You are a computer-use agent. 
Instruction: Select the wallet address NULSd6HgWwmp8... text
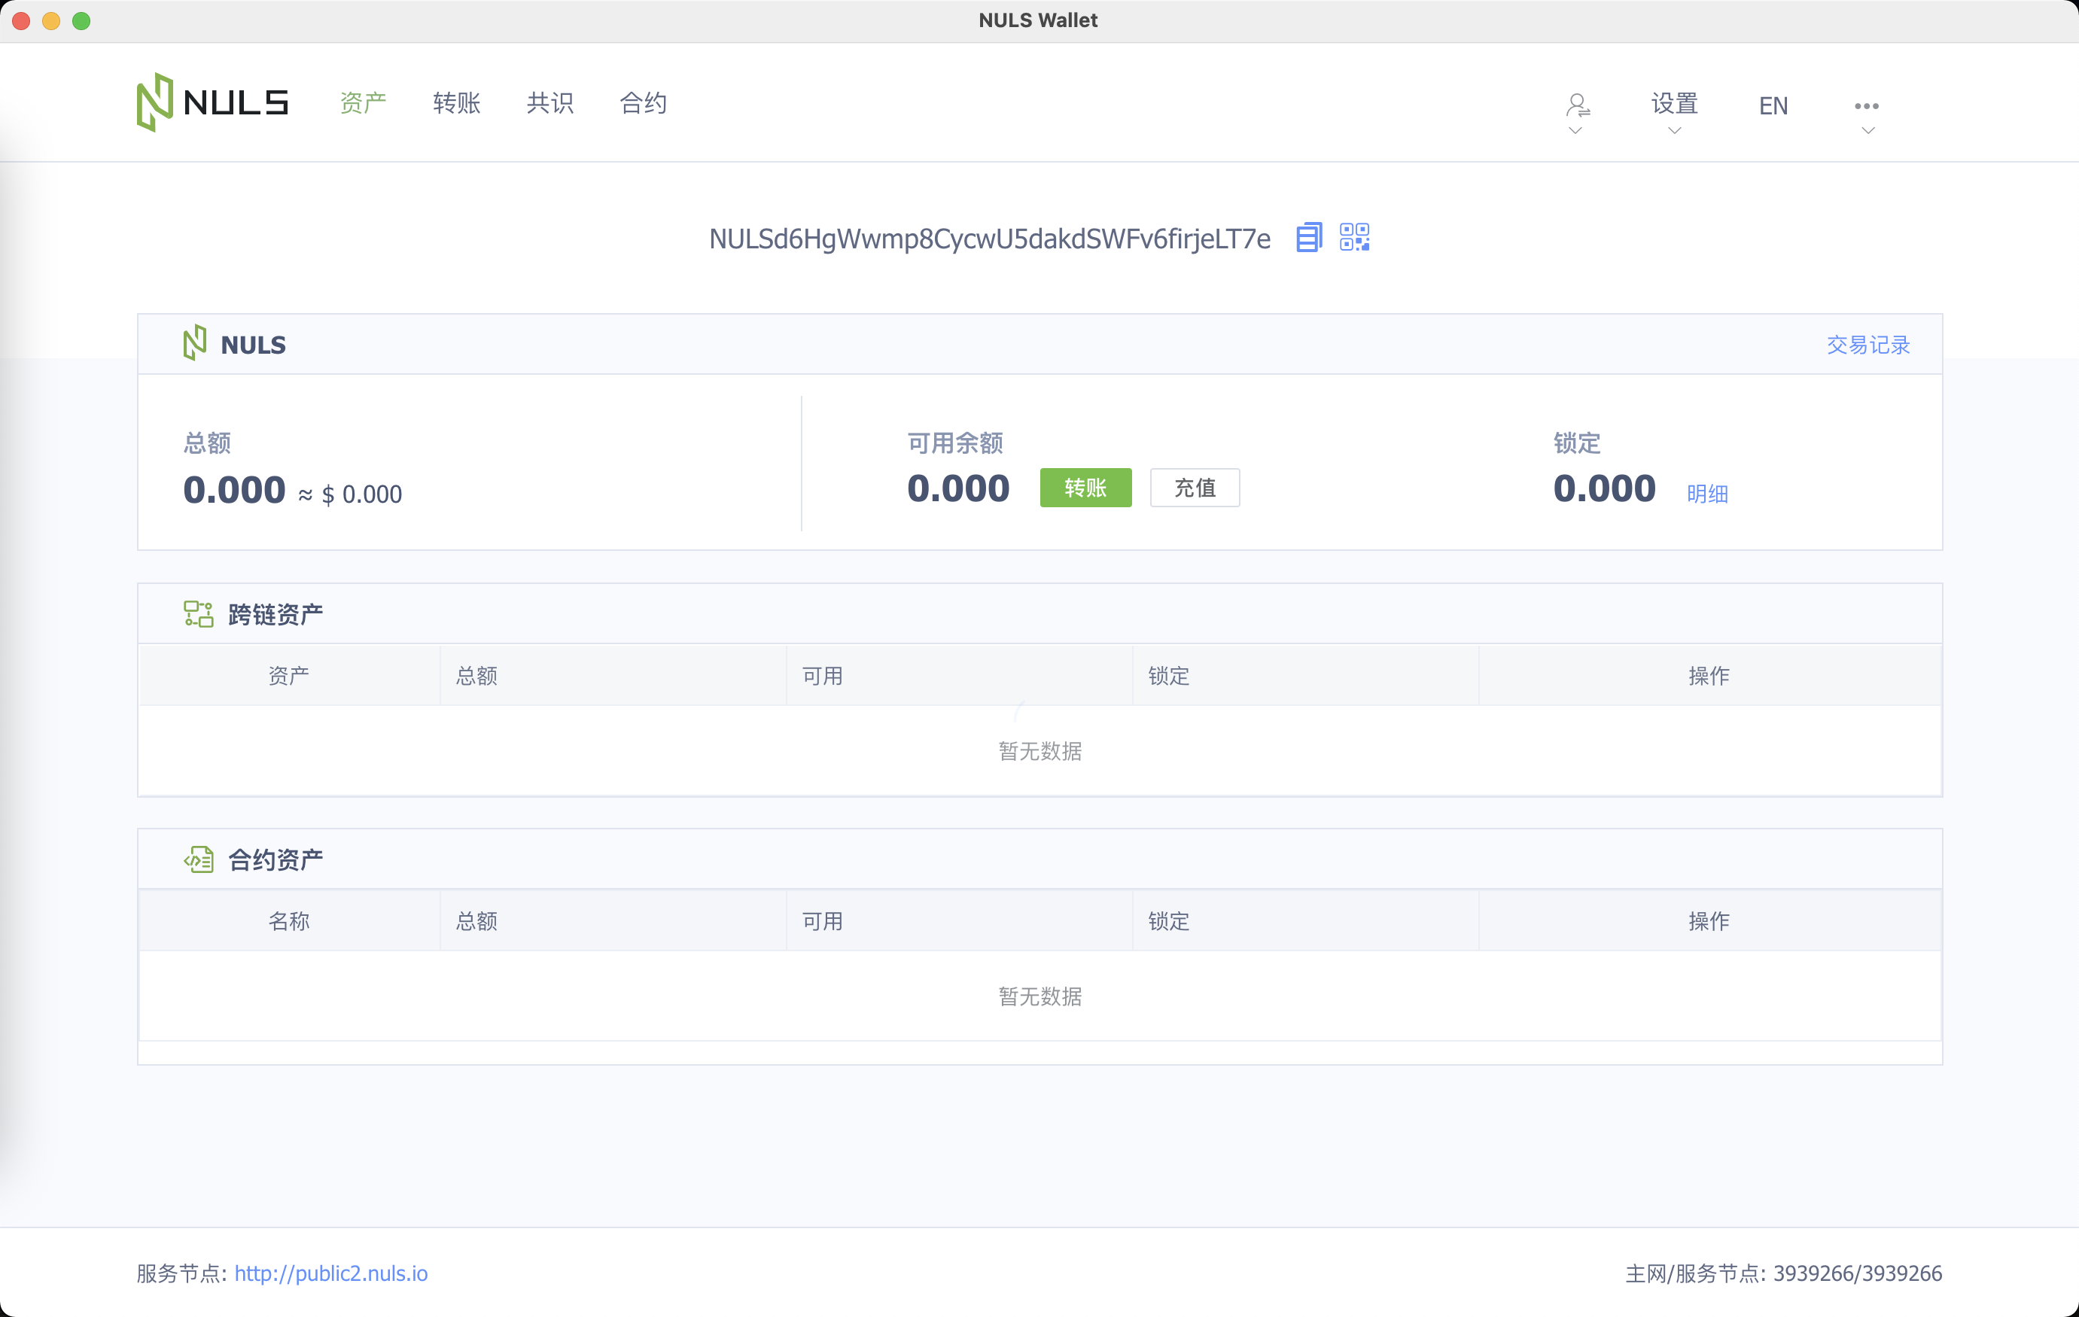tap(989, 239)
